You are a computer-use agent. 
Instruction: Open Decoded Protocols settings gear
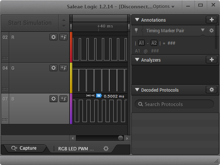(211, 90)
